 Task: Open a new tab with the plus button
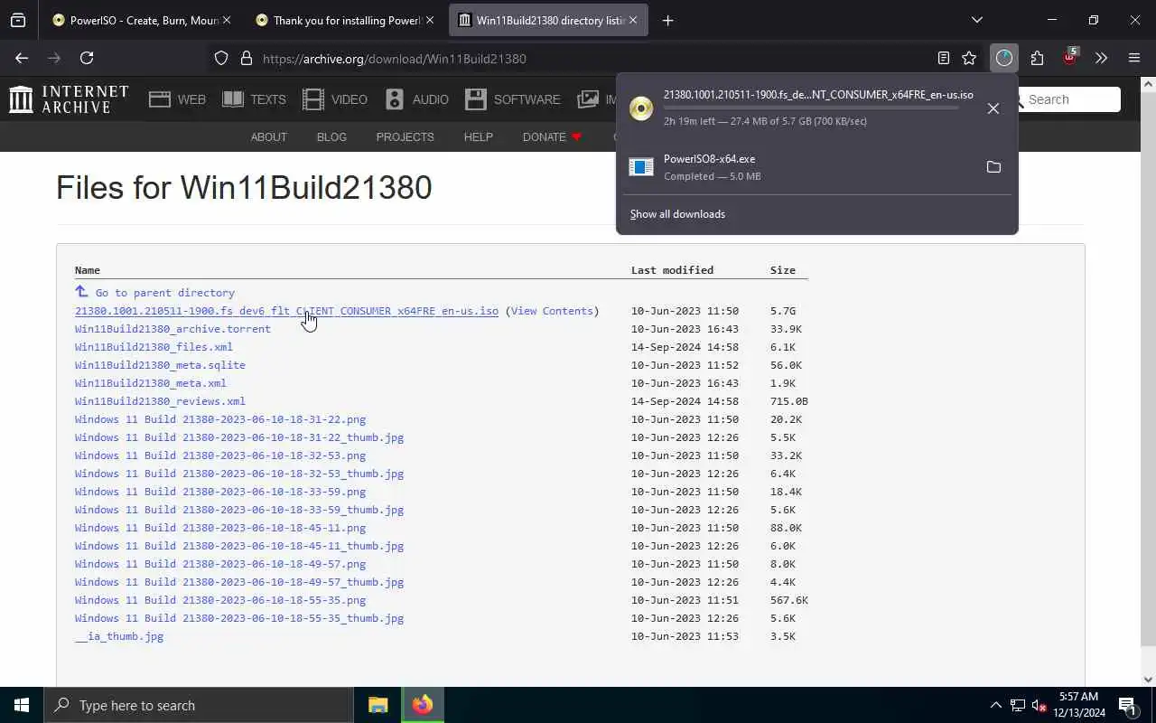667,20
